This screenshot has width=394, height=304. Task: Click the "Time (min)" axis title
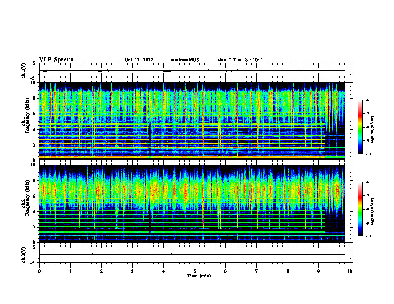199,276
